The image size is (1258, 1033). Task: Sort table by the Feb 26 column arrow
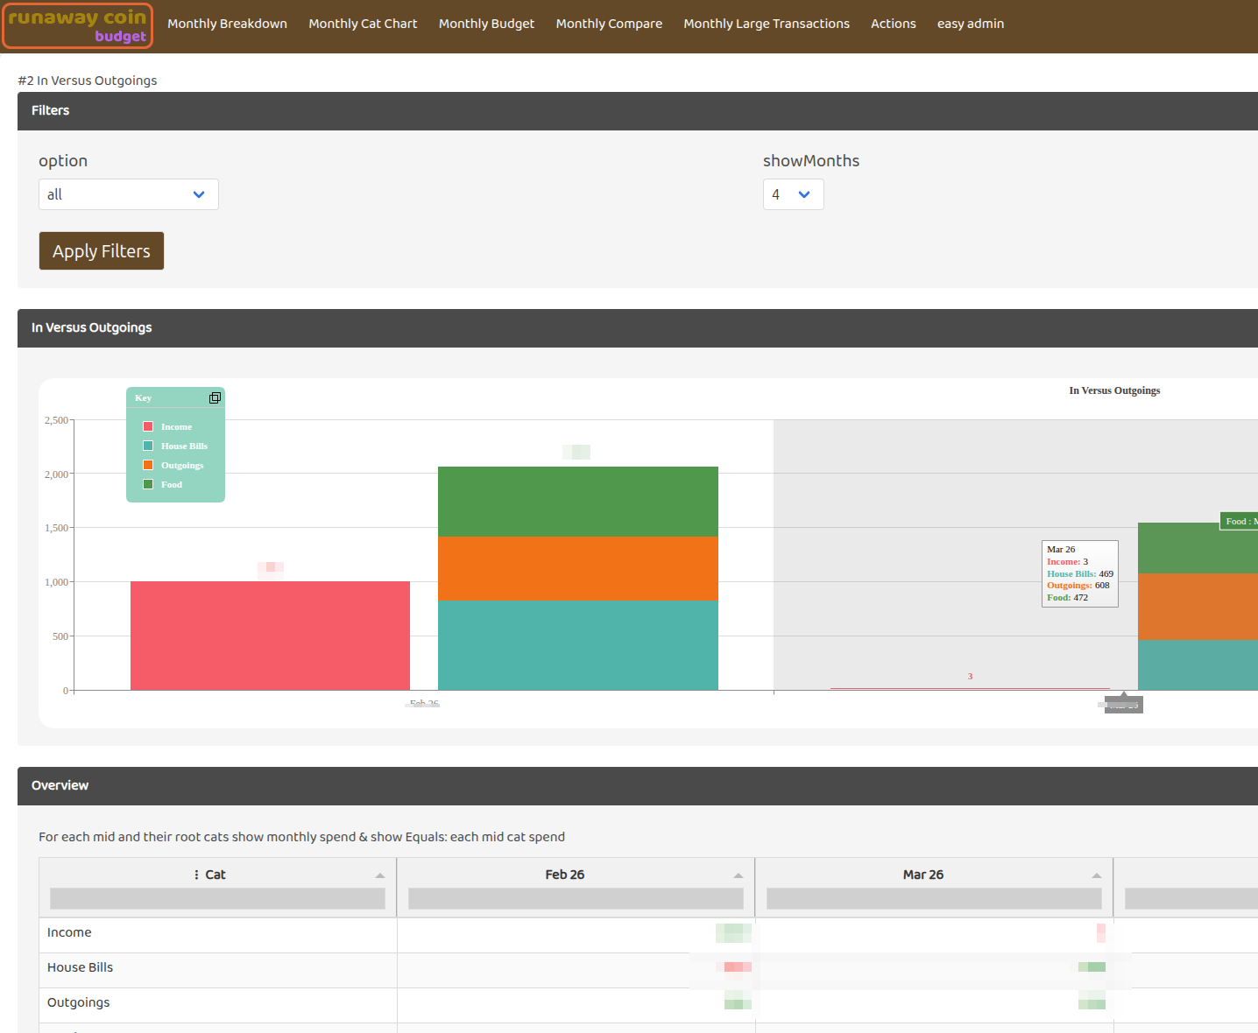pos(739,875)
